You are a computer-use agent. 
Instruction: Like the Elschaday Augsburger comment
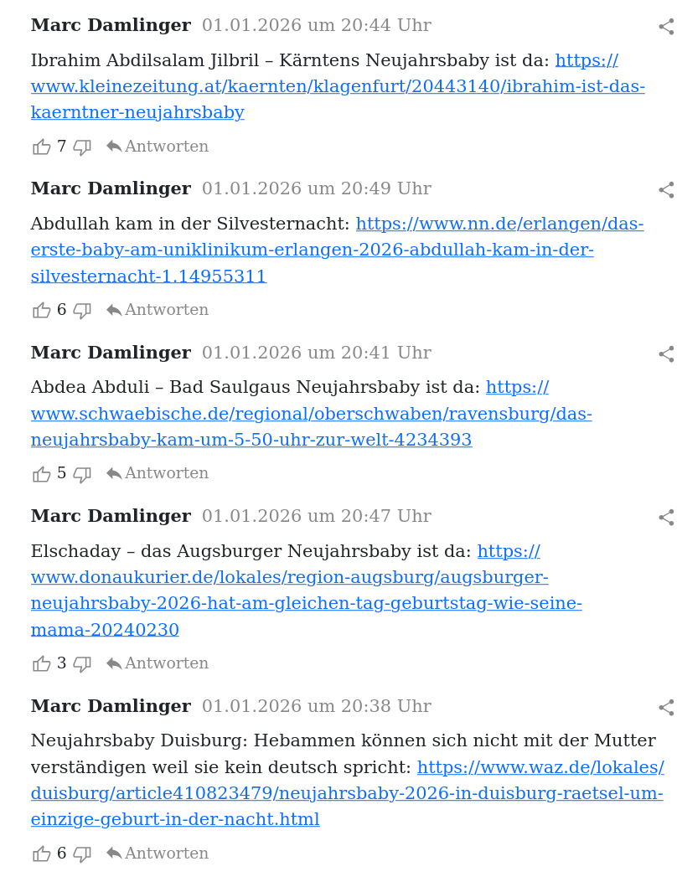click(42, 664)
